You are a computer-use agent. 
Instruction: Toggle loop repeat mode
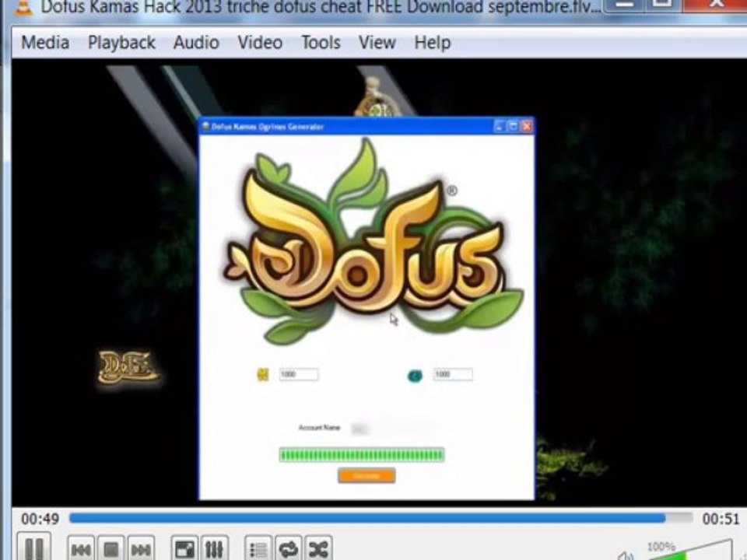(289, 549)
